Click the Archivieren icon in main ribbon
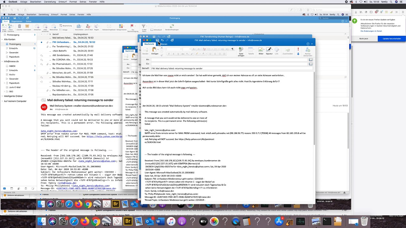Image resolution: width=406 pixels, height=228 pixels. tap(27, 27)
